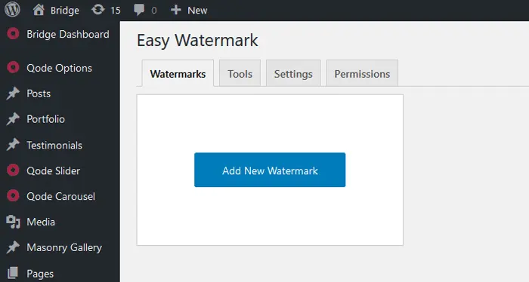Switch to the Settings tab
The height and width of the screenshot is (282, 529).
[x=293, y=73]
